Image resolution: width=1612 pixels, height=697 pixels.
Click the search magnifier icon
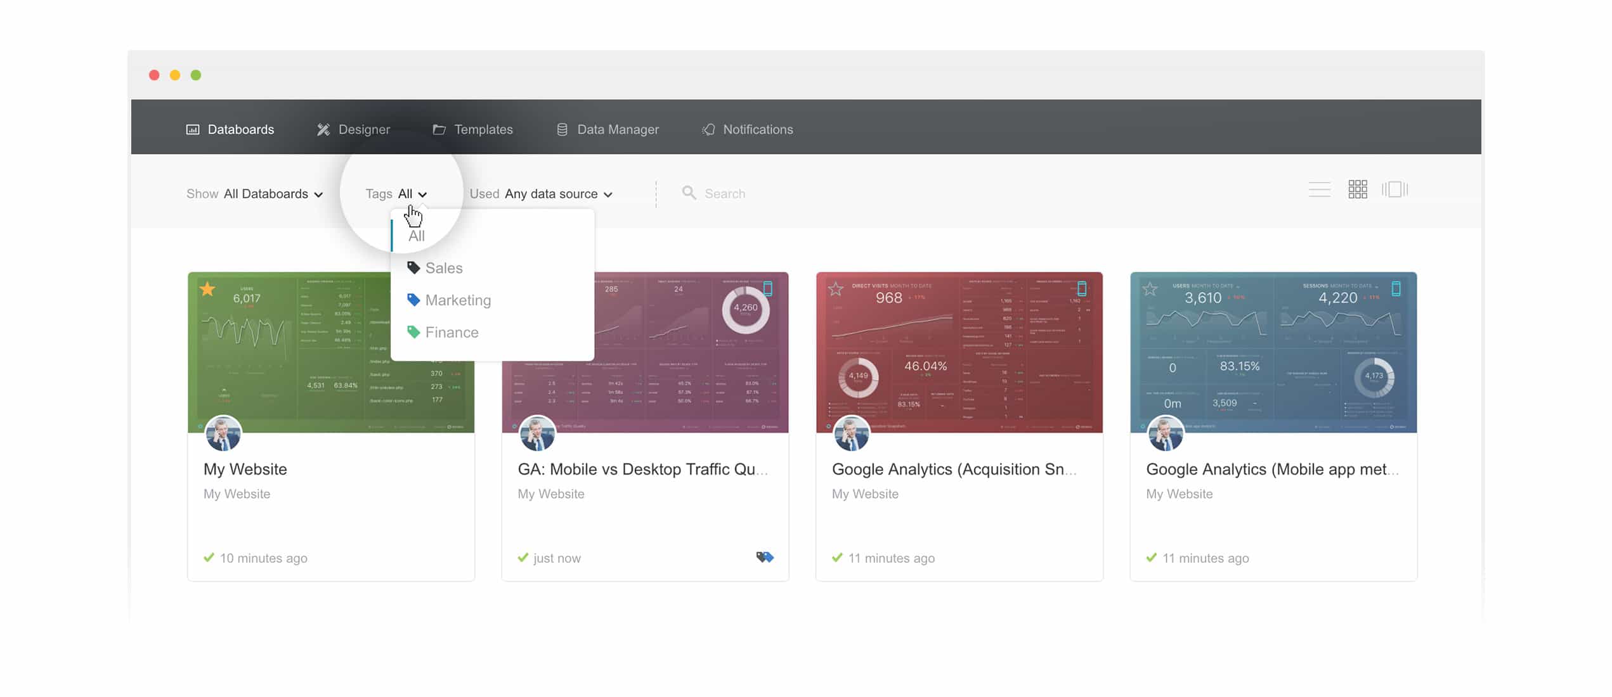click(689, 193)
